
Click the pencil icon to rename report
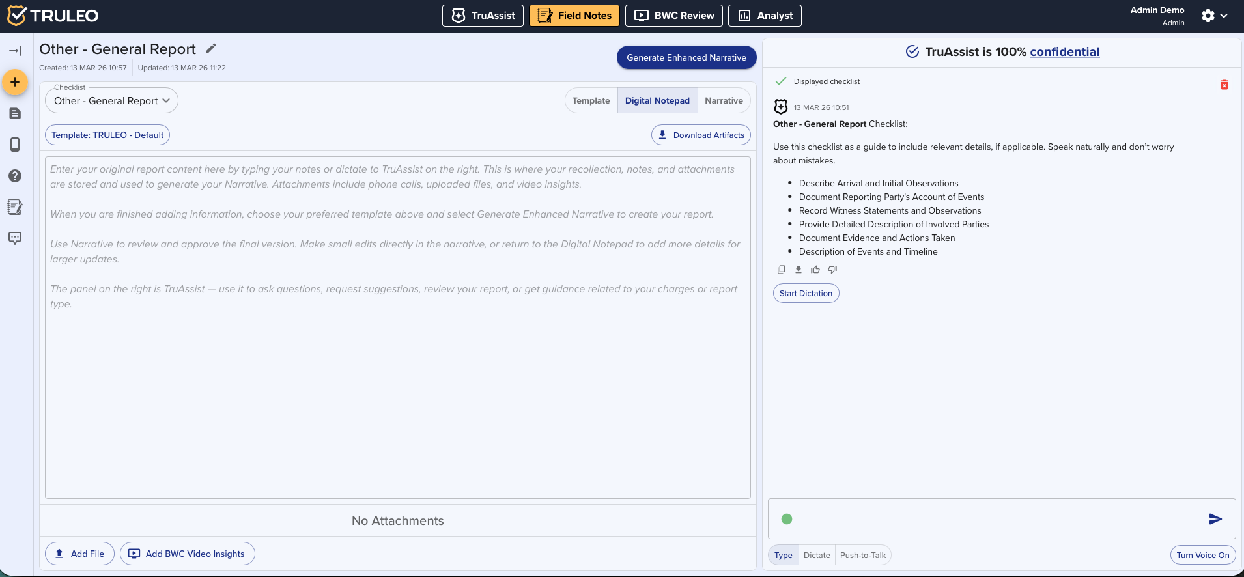[x=210, y=49]
